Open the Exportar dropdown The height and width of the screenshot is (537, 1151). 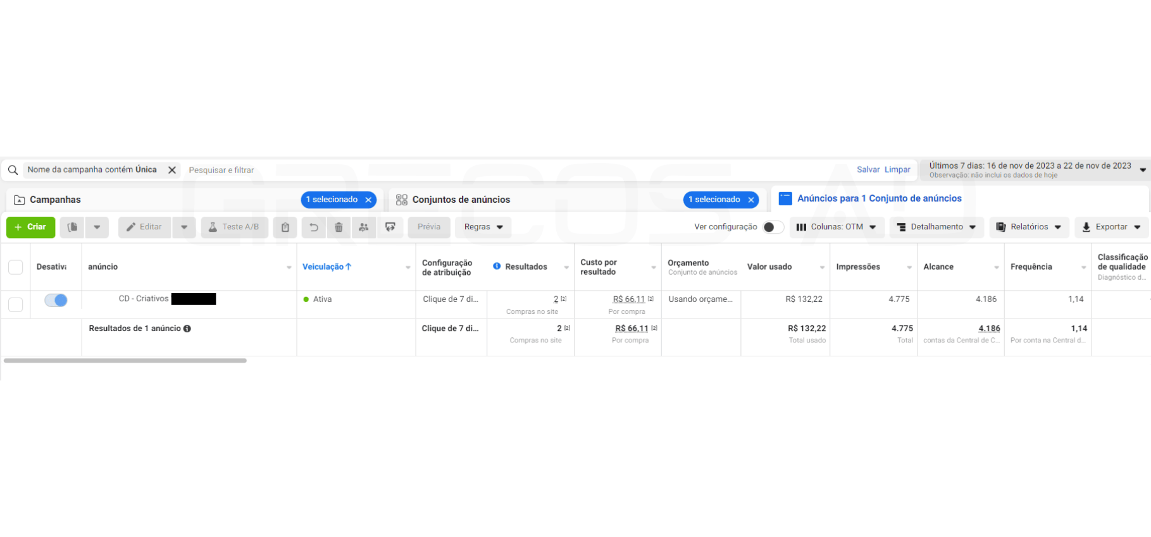coord(1111,227)
